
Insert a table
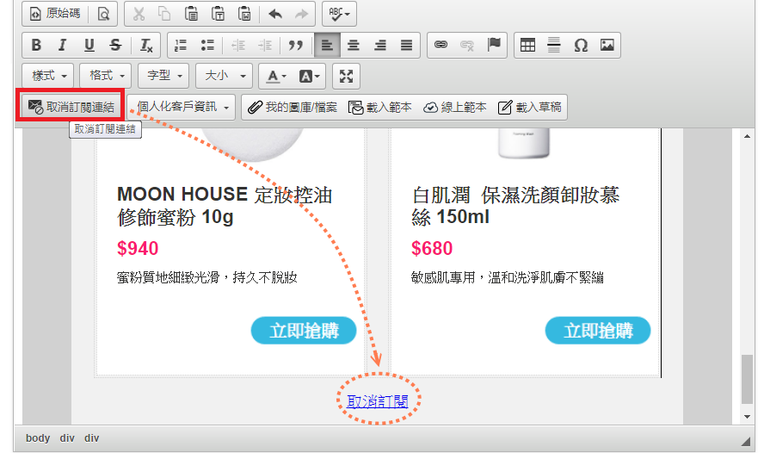(x=527, y=46)
